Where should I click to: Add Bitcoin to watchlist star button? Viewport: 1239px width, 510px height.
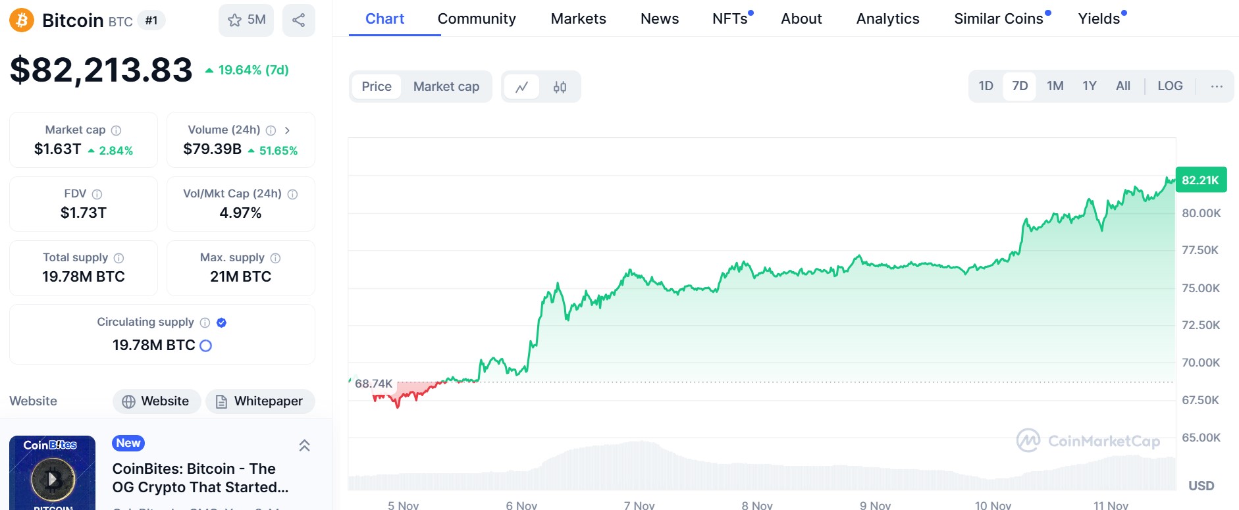point(246,20)
